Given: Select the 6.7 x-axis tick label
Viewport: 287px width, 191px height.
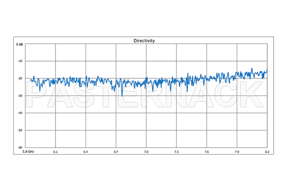Looking at the screenshot, I should [116, 151].
